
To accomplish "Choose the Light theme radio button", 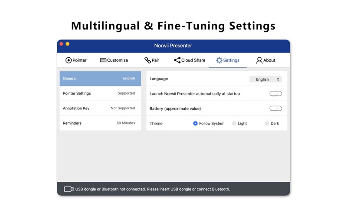I will [x=234, y=123].
